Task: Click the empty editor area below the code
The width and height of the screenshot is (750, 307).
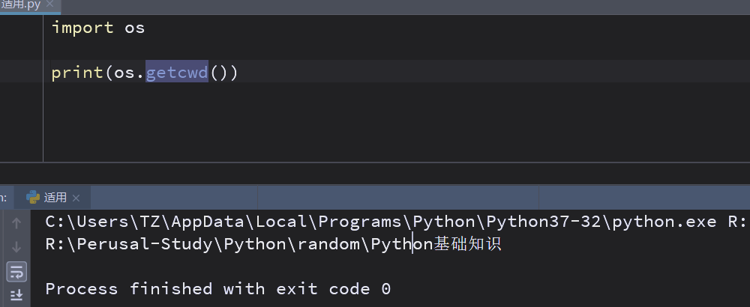Action: coord(375,124)
